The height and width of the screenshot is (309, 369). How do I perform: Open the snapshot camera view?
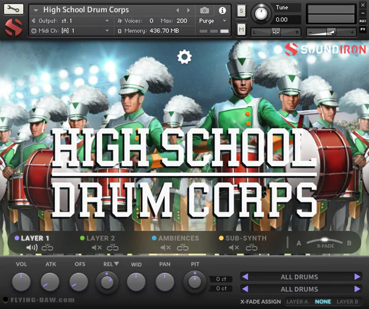click(x=205, y=10)
